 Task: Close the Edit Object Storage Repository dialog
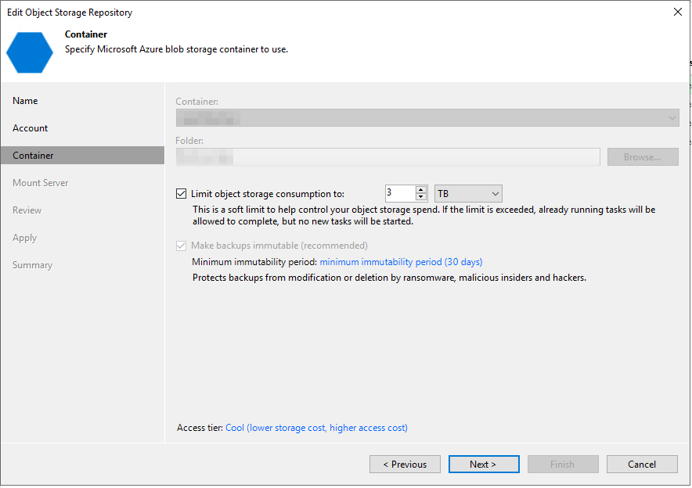[x=677, y=13]
